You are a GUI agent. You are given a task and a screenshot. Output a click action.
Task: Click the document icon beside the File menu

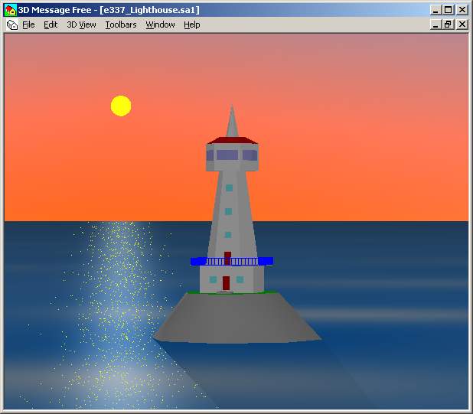tap(11, 24)
